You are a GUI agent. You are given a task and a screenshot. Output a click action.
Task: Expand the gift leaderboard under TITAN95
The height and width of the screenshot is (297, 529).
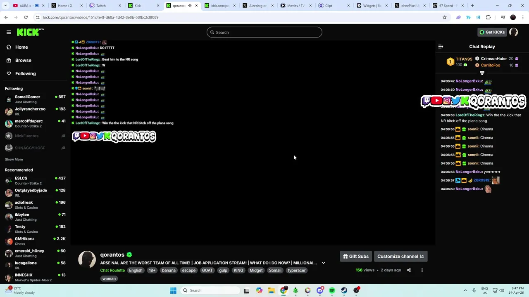[x=482, y=73]
